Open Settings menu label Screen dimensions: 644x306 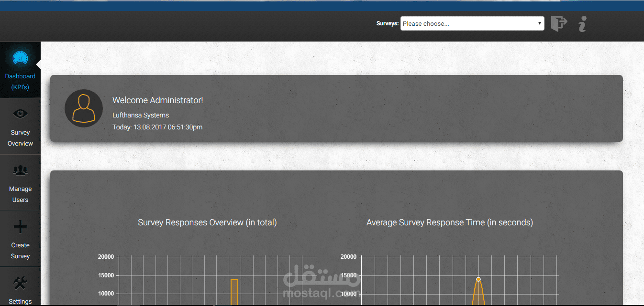(20, 301)
